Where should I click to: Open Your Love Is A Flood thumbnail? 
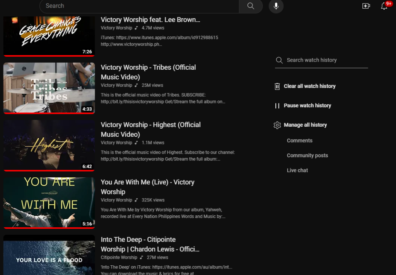[x=49, y=255]
